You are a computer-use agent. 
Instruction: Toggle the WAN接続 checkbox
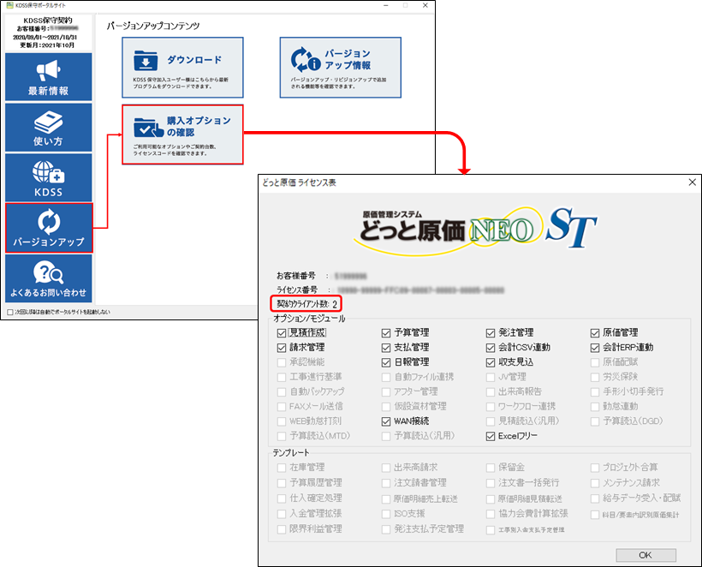(386, 422)
